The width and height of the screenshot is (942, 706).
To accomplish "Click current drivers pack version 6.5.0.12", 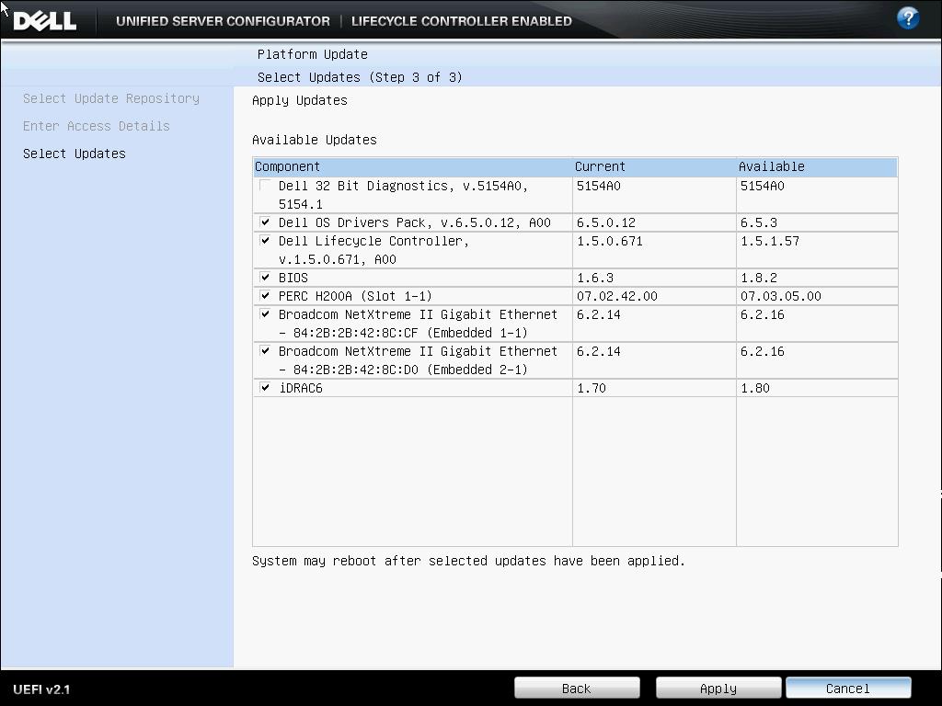I will tap(606, 222).
